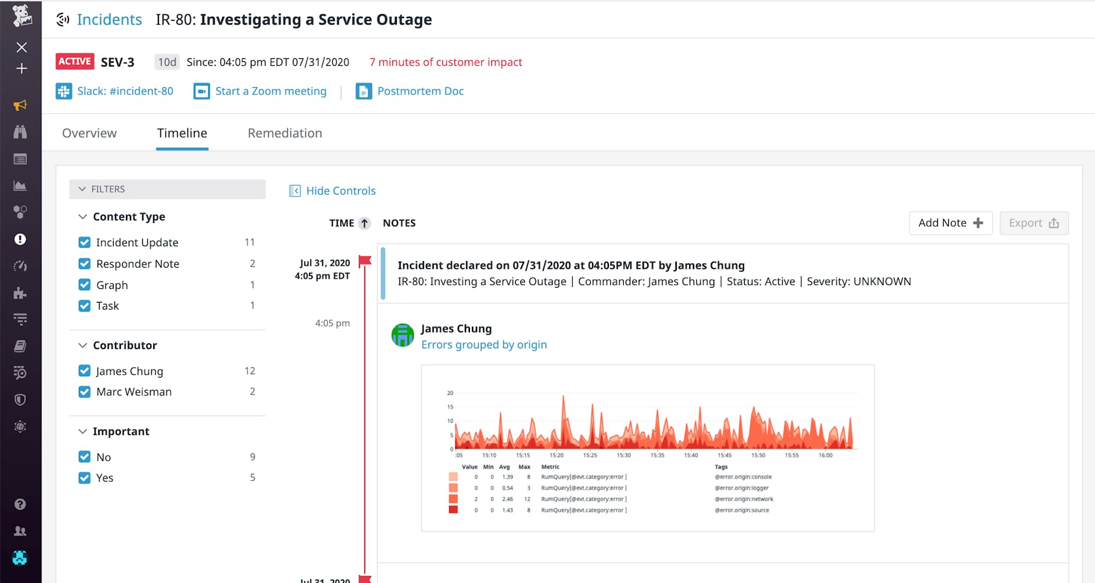Collapse the Content Type filter section

(x=82, y=217)
